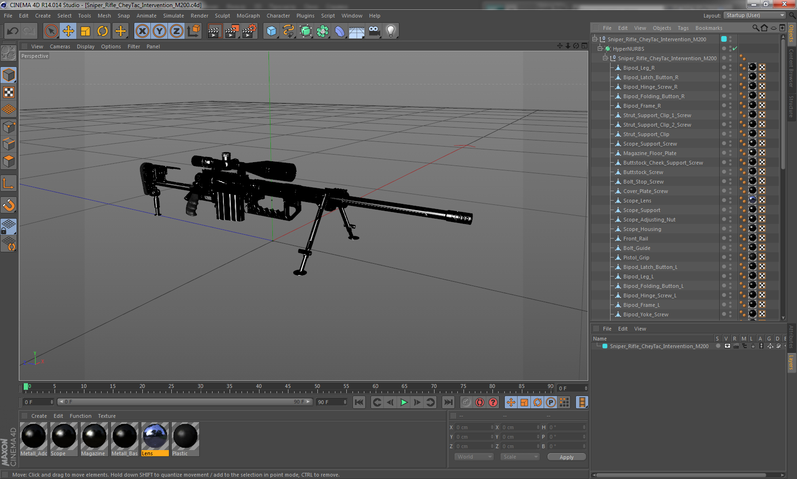
Task: Open material manager Texture menu
Action: (x=107, y=416)
